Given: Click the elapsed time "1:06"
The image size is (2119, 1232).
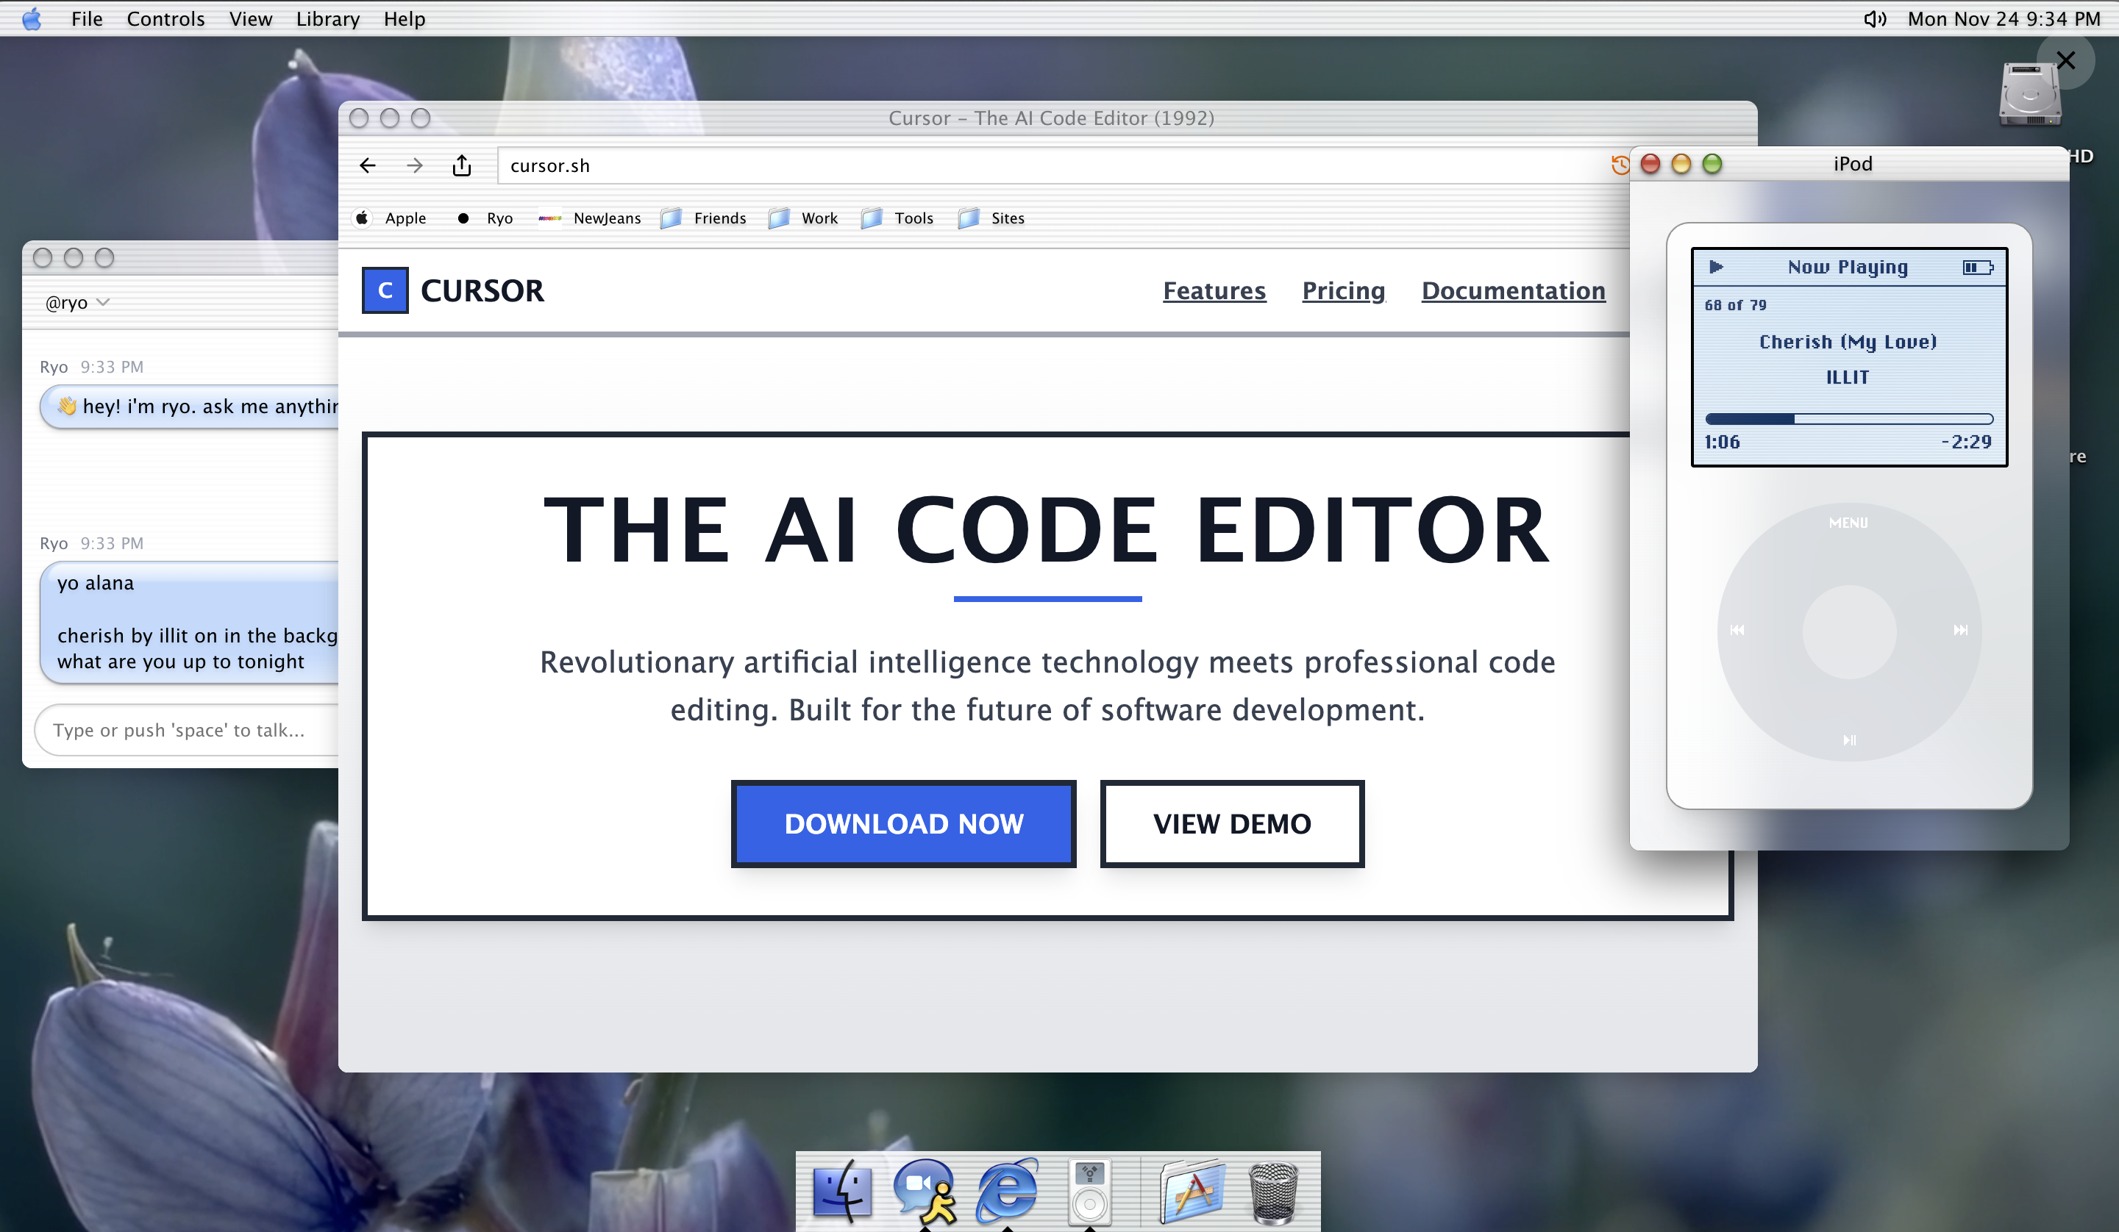Looking at the screenshot, I should 1722,442.
